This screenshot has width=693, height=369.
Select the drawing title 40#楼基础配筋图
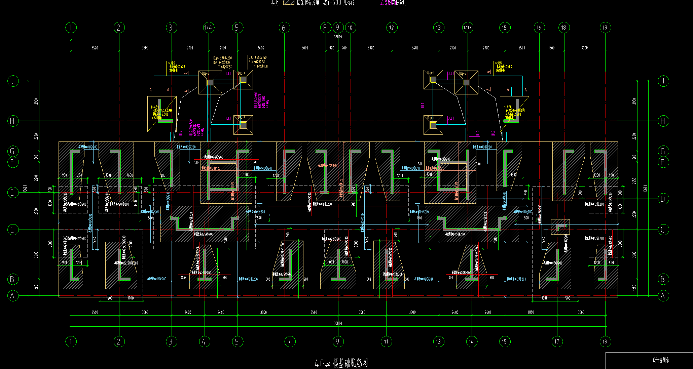click(341, 363)
